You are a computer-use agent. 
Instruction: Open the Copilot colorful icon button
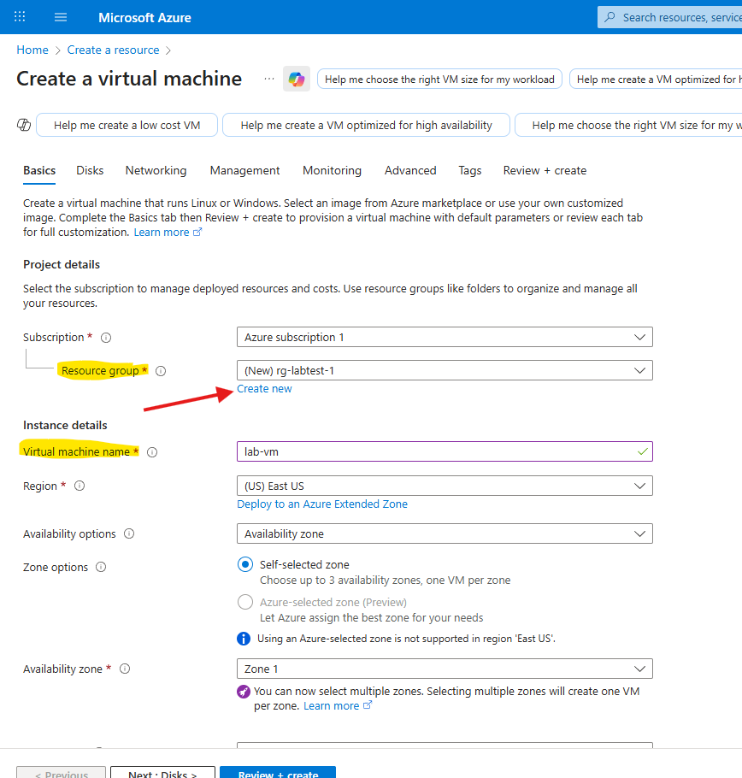tap(297, 79)
